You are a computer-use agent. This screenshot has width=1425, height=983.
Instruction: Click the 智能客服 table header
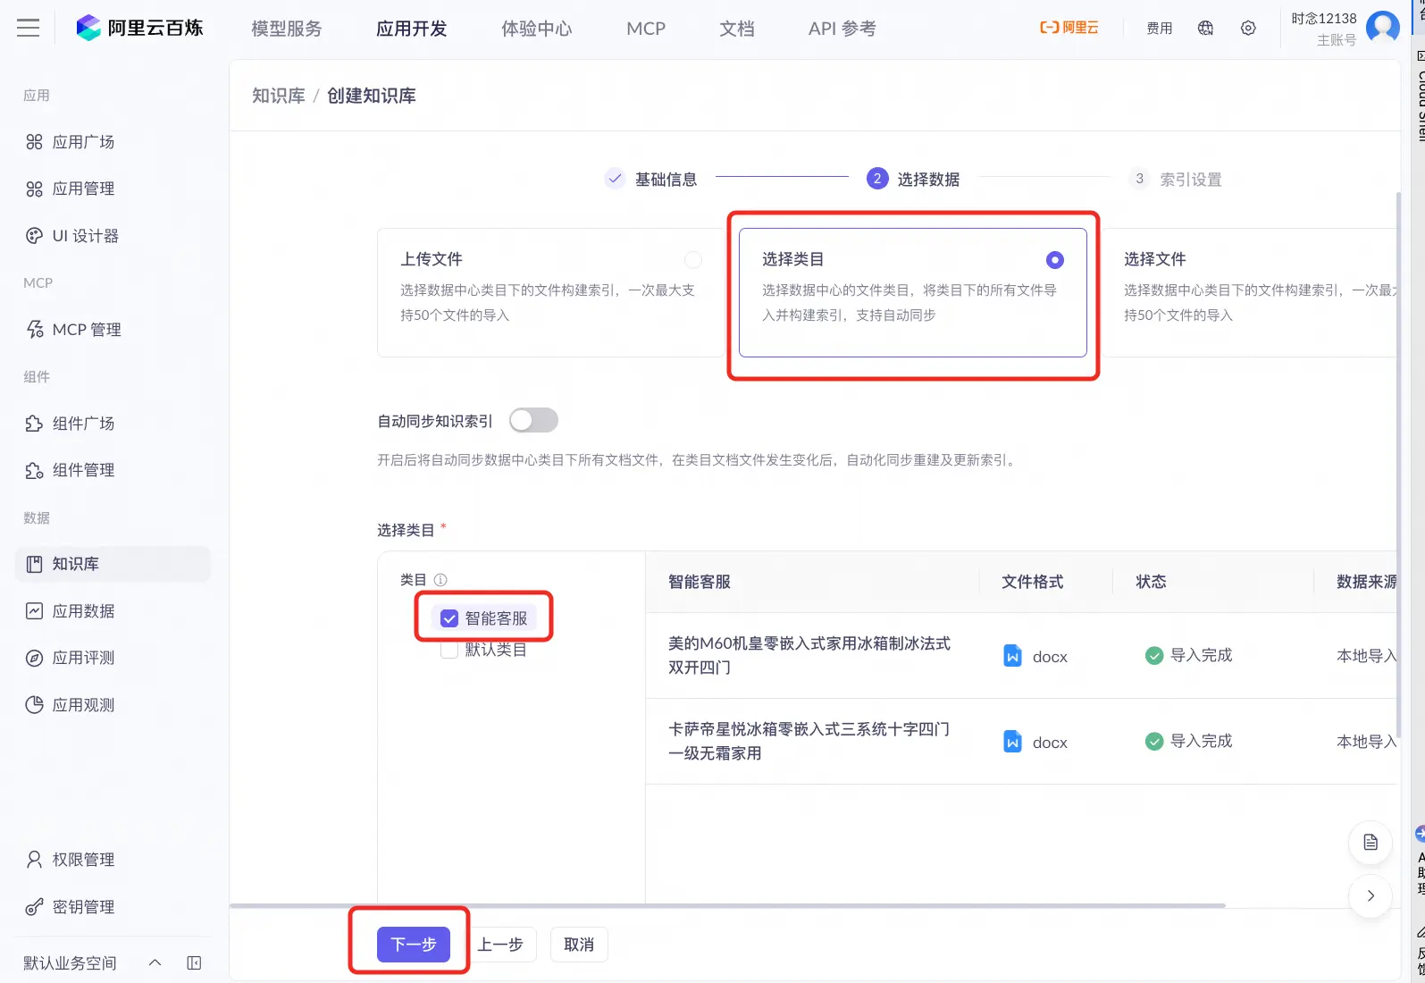click(700, 582)
